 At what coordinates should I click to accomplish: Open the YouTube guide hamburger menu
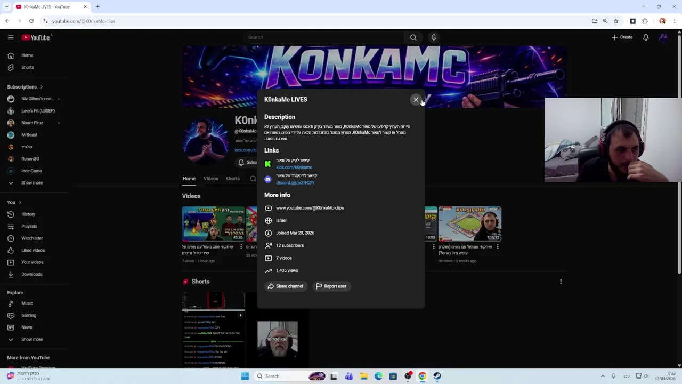11,37
